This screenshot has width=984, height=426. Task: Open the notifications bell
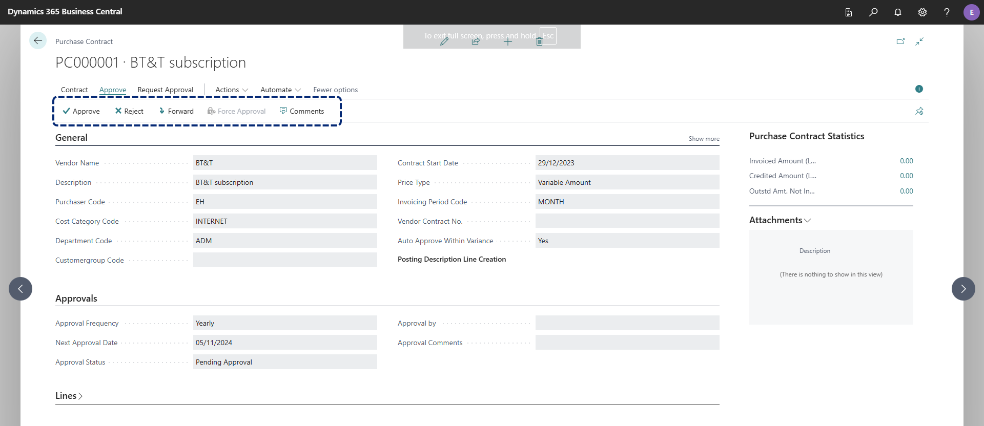click(x=898, y=12)
